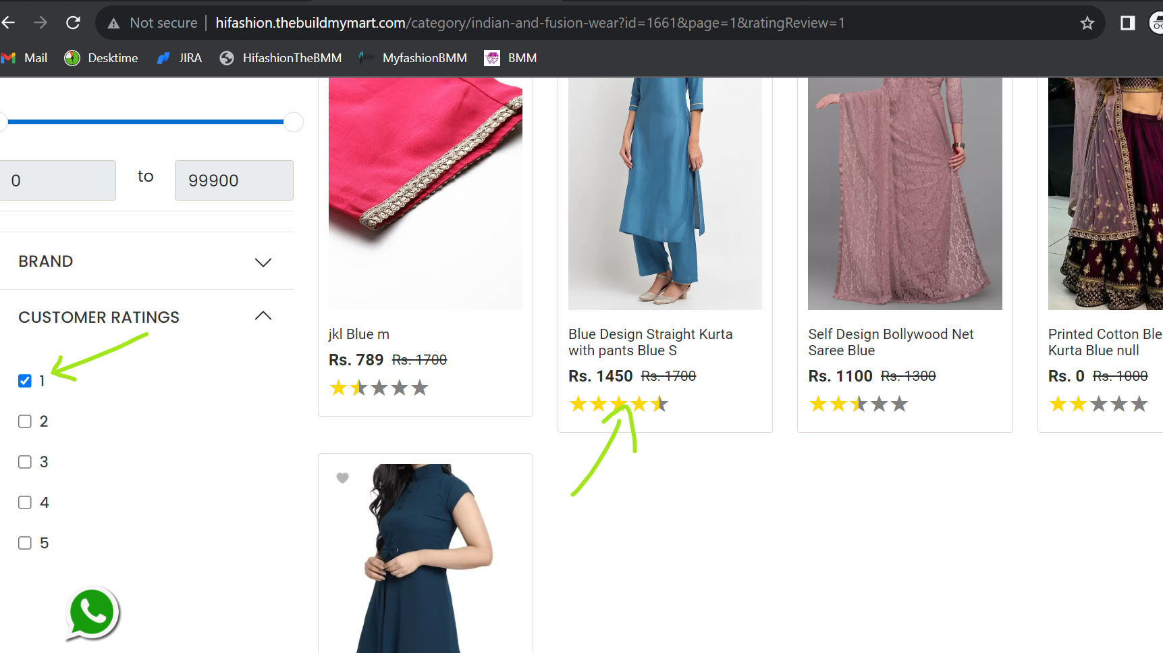This screenshot has height=653, width=1163.
Task: Check the 2 star rating filter
Action: (x=25, y=421)
